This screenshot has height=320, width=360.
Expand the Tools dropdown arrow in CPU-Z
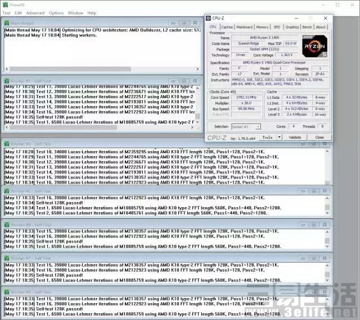tap(279, 138)
